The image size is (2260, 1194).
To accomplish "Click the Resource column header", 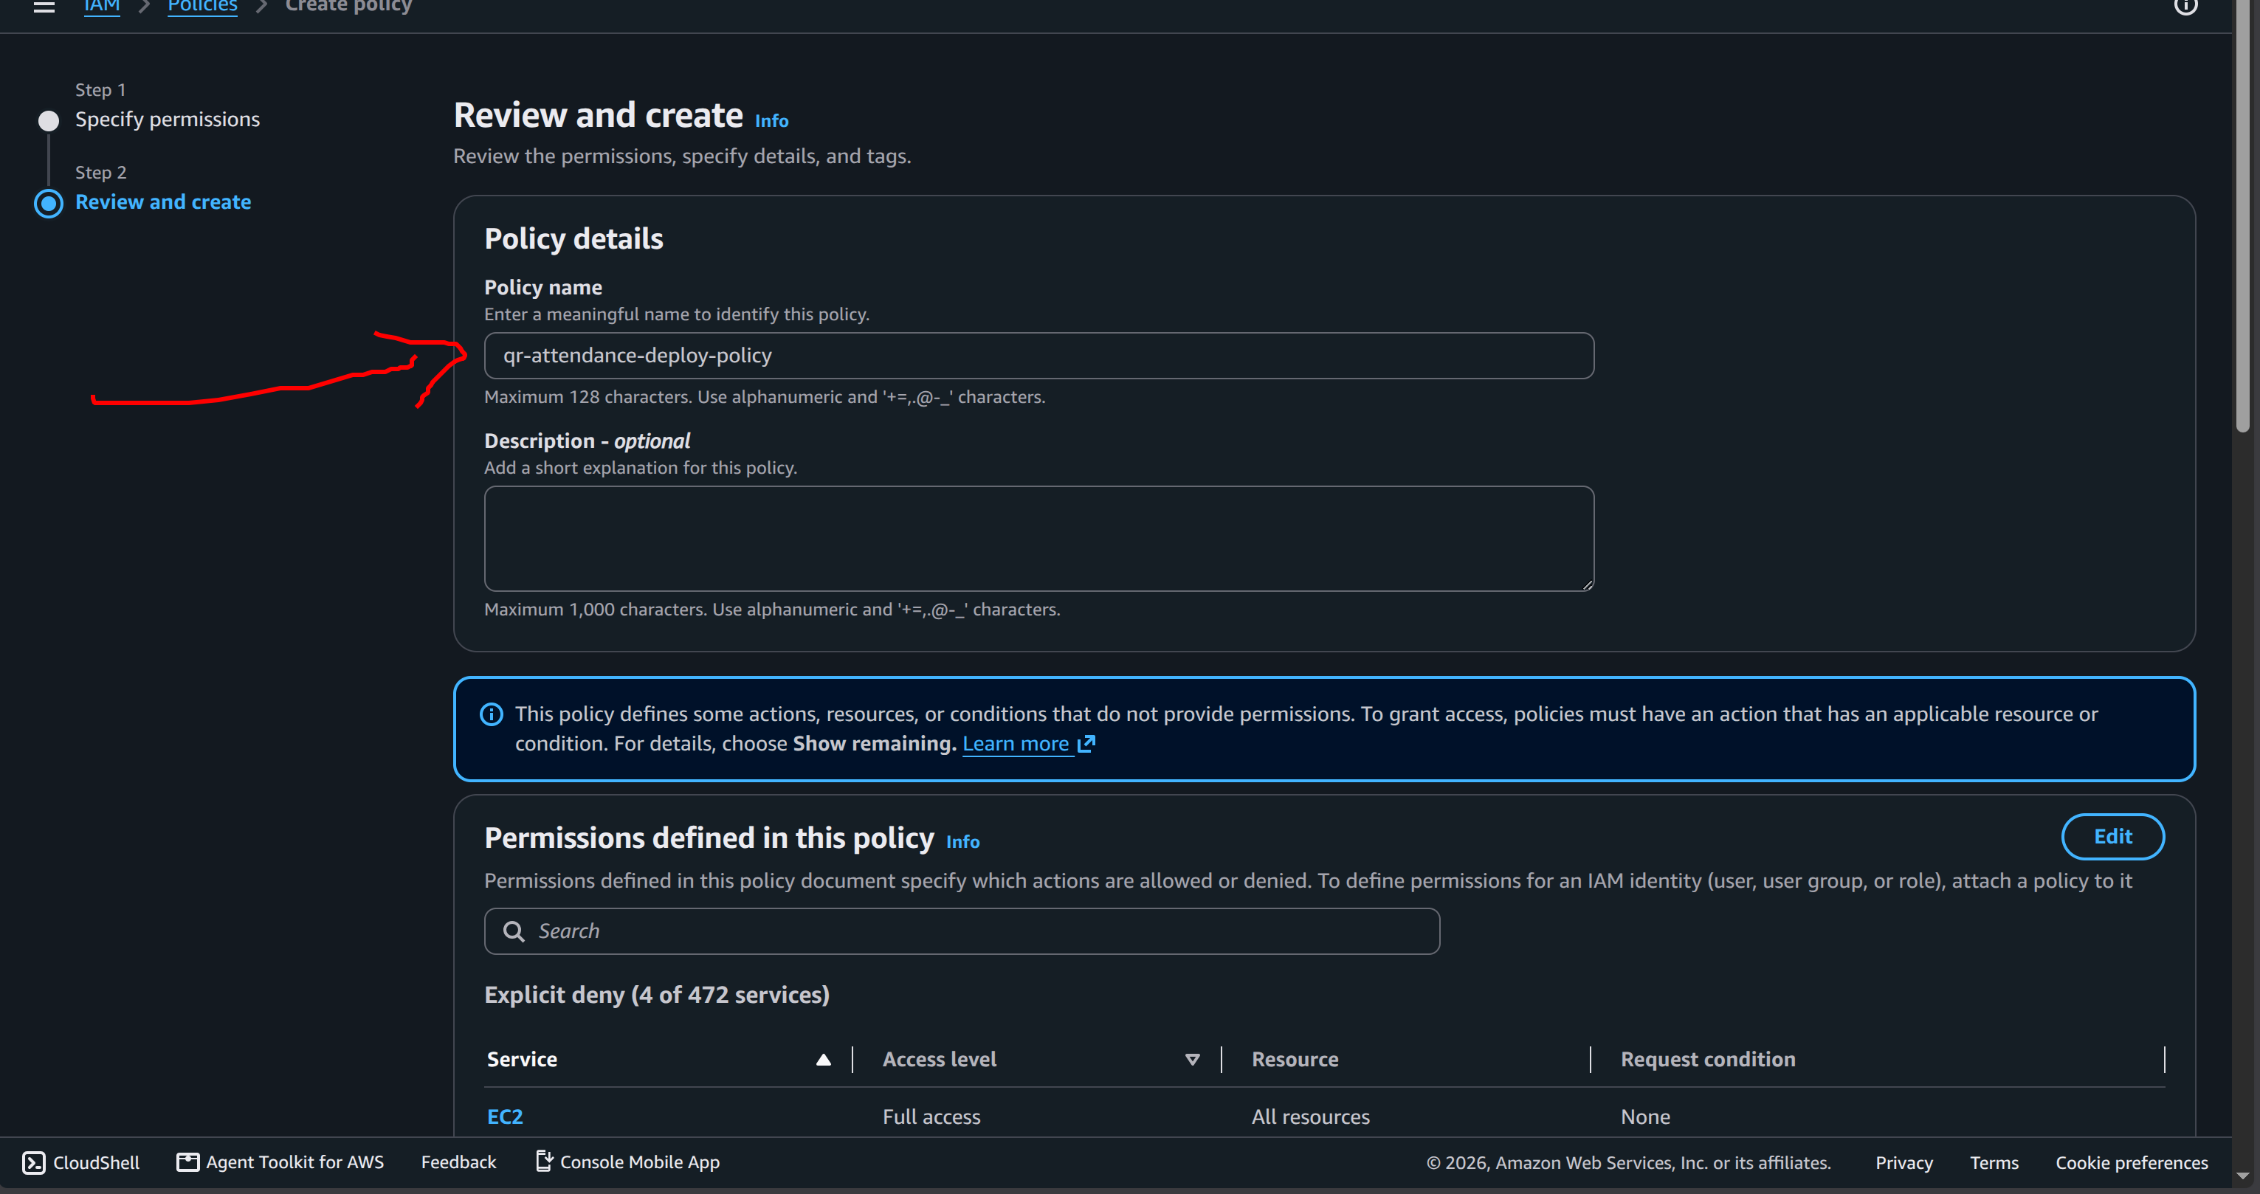I will pos(1295,1060).
